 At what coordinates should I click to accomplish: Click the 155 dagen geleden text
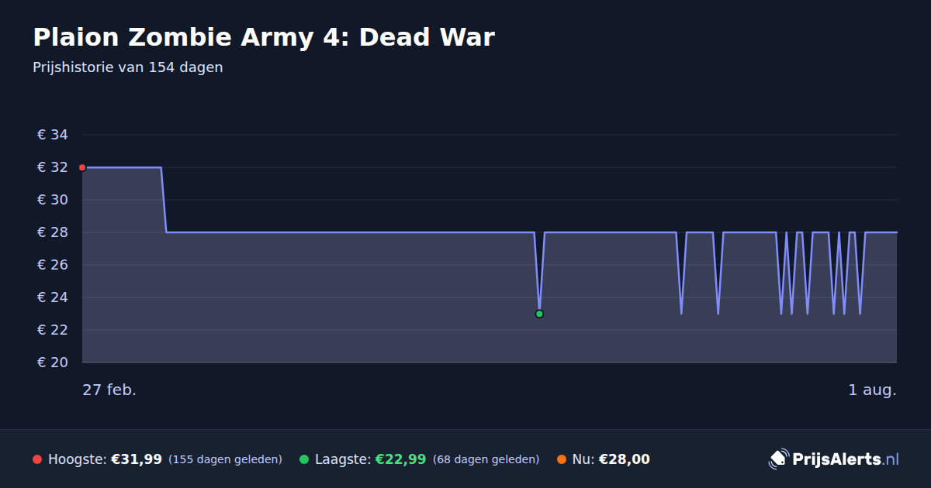point(225,459)
